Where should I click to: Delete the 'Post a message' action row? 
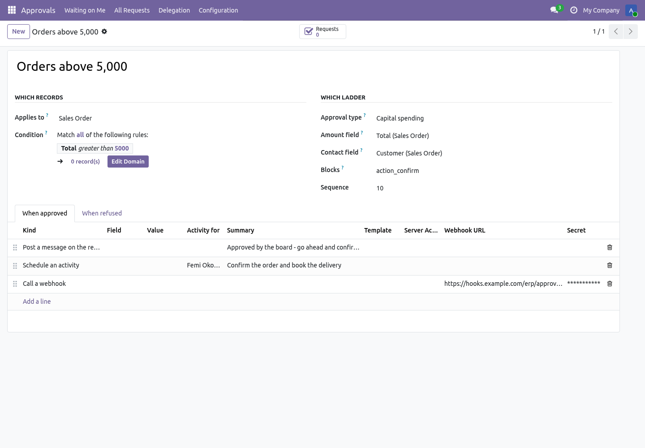click(610, 247)
